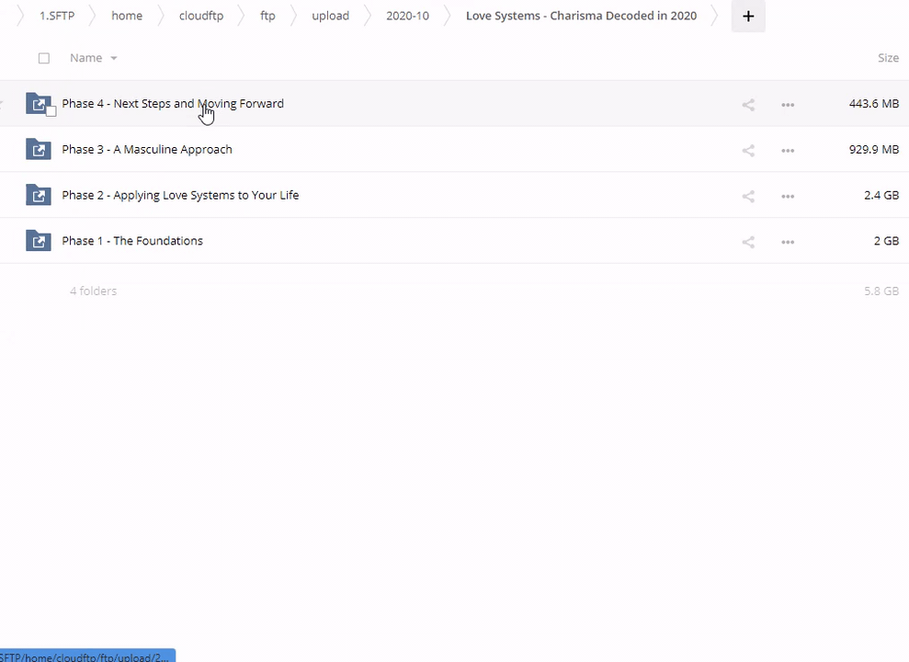The image size is (909, 662).
Task: Sort the list by Size column
Action: click(887, 58)
